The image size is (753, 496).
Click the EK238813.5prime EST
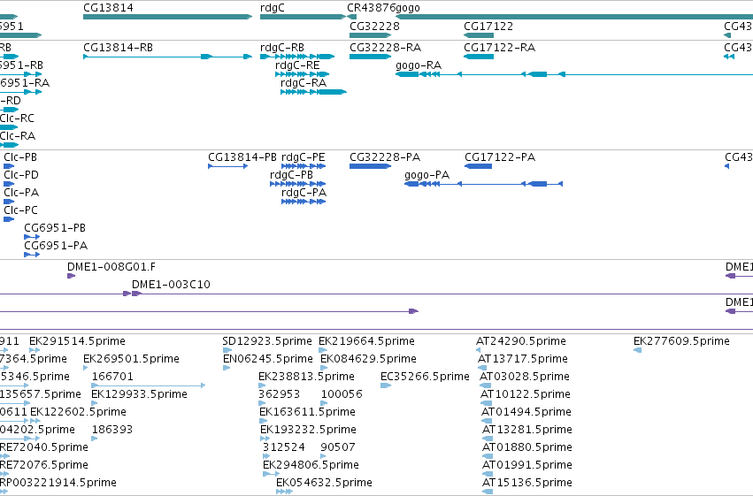pos(262,385)
